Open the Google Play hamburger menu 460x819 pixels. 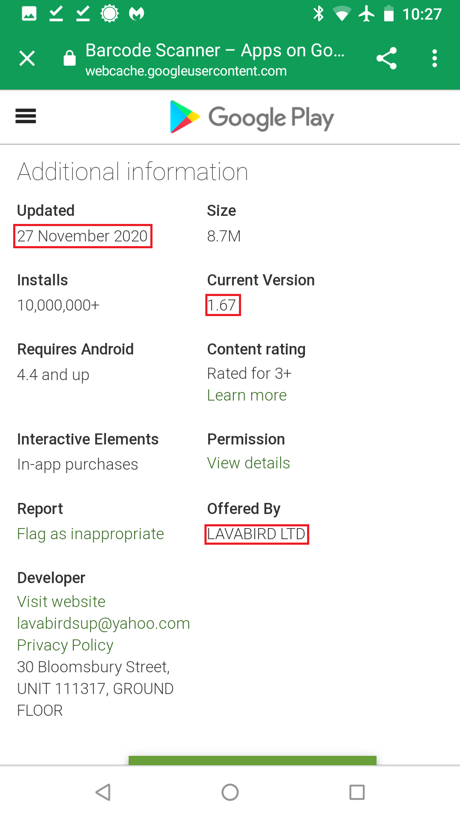26,116
